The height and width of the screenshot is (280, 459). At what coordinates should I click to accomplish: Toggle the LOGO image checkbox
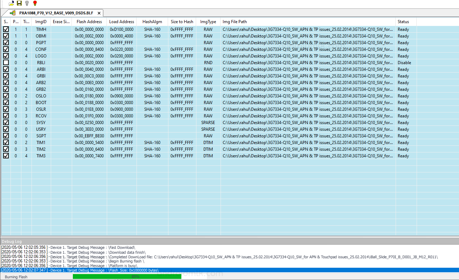click(x=6, y=56)
